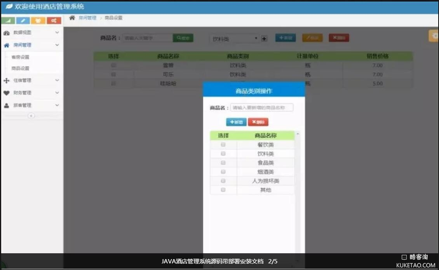Open the 数据视图 sidebar menu

coord(32,33)
